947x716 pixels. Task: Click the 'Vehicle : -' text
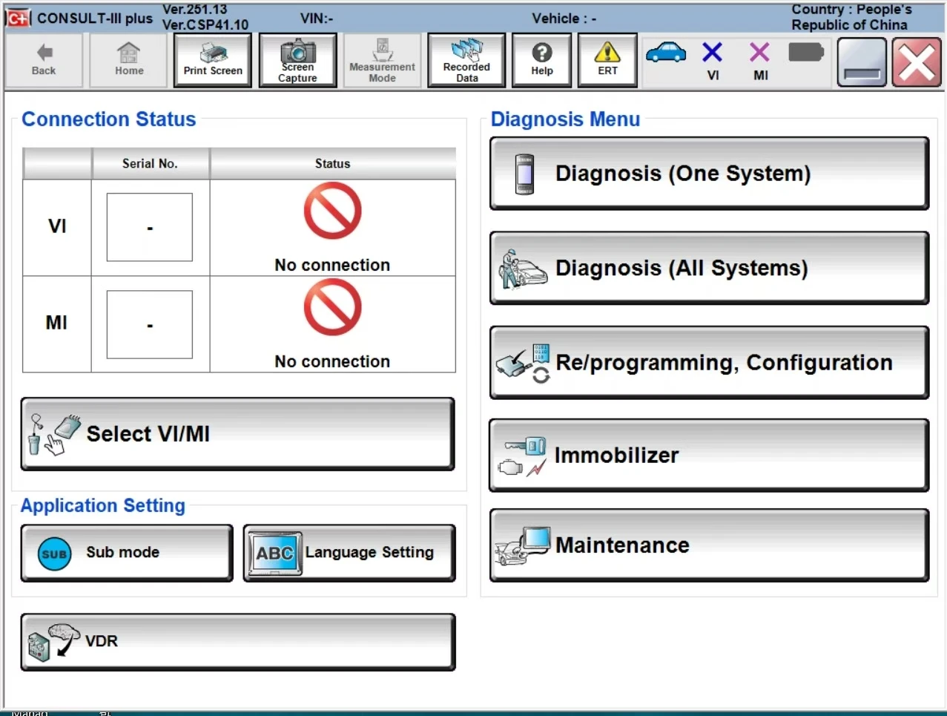tap(564, 19)
